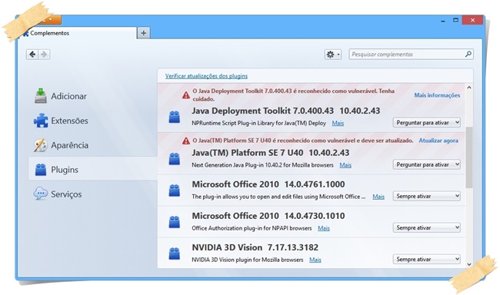Select Microsoft Office 2010 14.0.4761.1000 title
Screen dimensions: 500x295
[x=268, y=184]
